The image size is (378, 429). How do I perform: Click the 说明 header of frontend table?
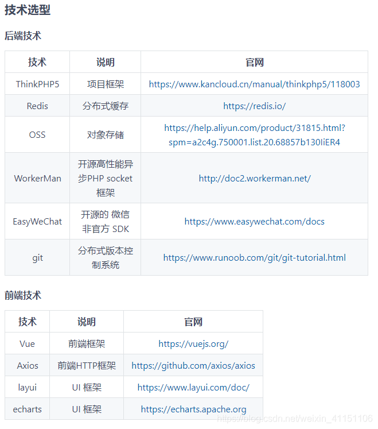(87, 322)
